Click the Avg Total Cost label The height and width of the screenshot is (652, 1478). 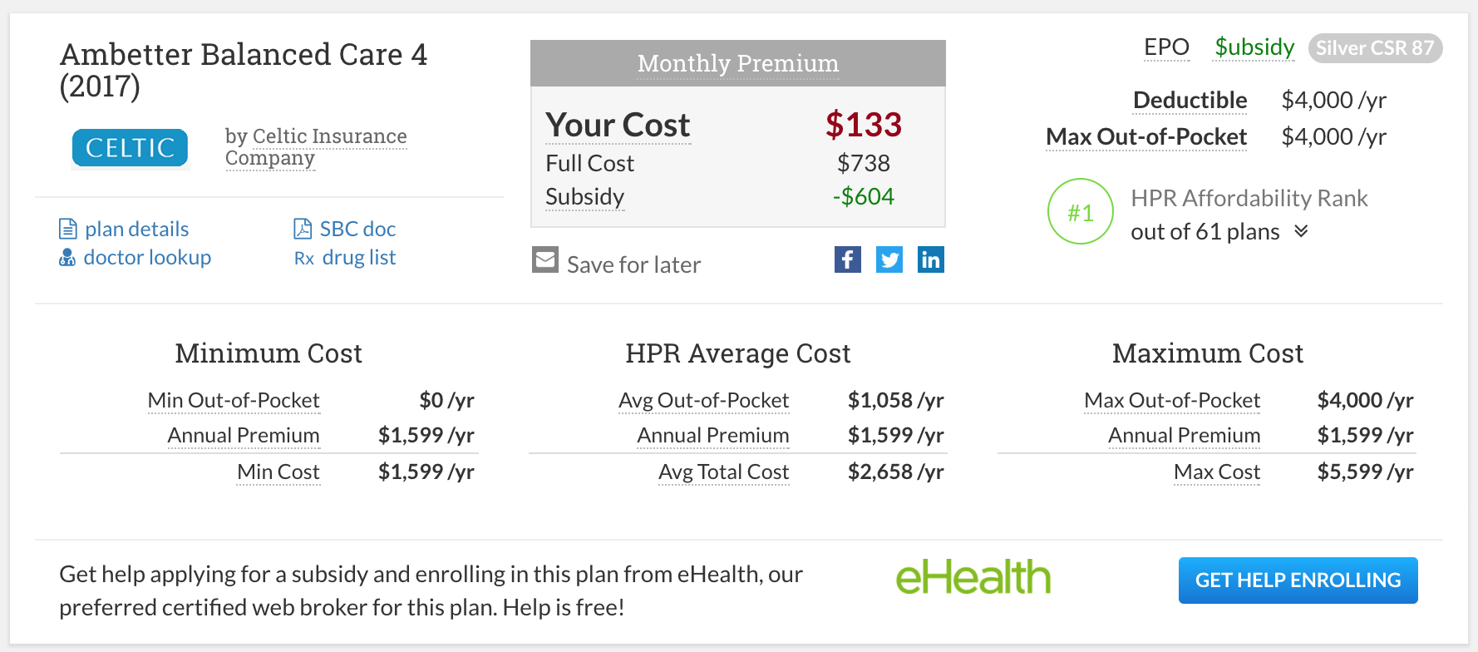pyautogui.click(x=723, y=472)
